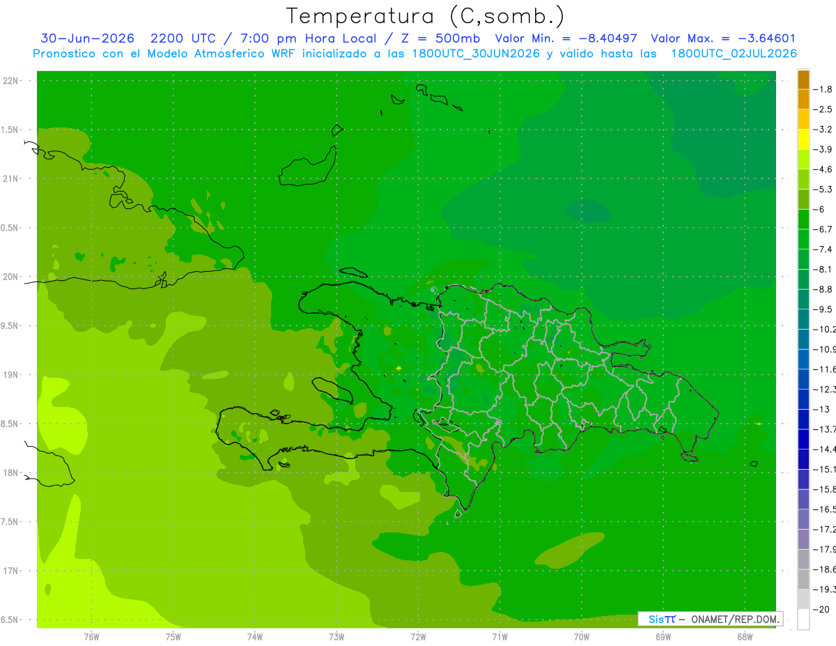Click the "2200 UTC" time label
The width and height of the screenshot is (836, 646).
[x=183, y=38]
